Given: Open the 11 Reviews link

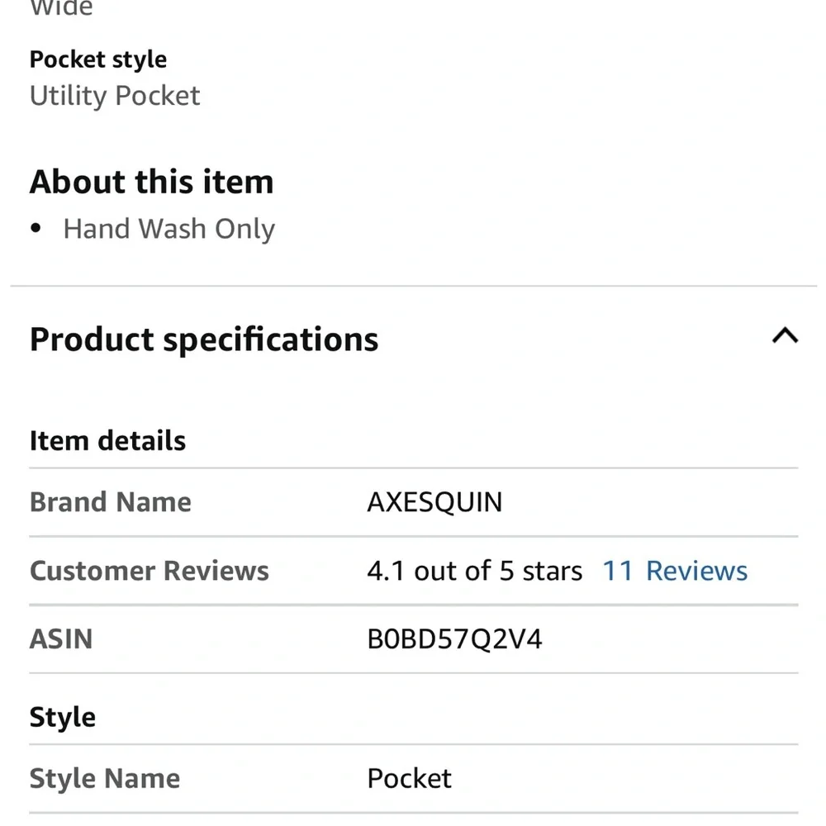Looking at the screenshot, I should [674, 570].
